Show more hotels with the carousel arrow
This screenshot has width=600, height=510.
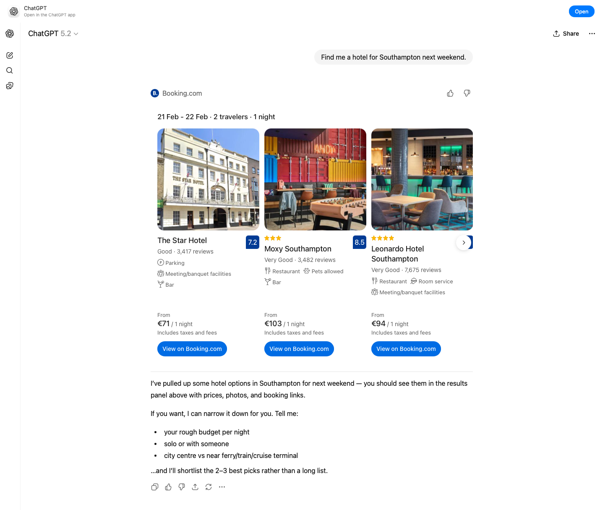coord(464,242)
